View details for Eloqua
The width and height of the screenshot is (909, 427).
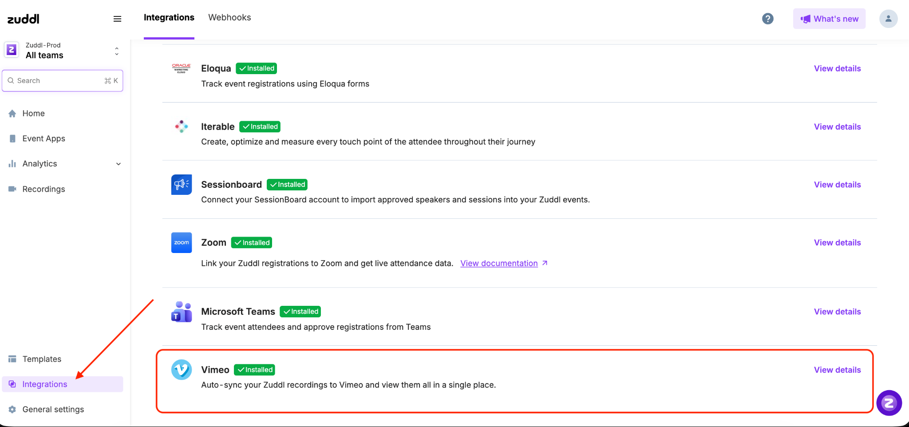point(837,68)
